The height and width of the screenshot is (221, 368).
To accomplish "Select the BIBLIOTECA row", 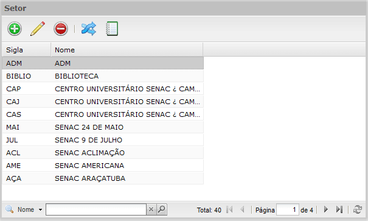I will pos(103,76).
